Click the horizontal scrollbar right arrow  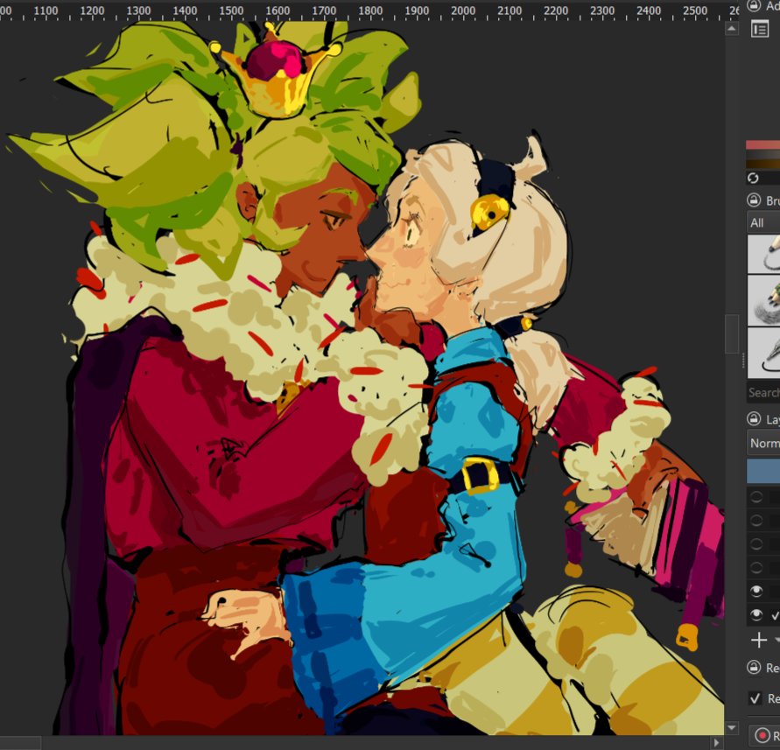coord(717,742)
